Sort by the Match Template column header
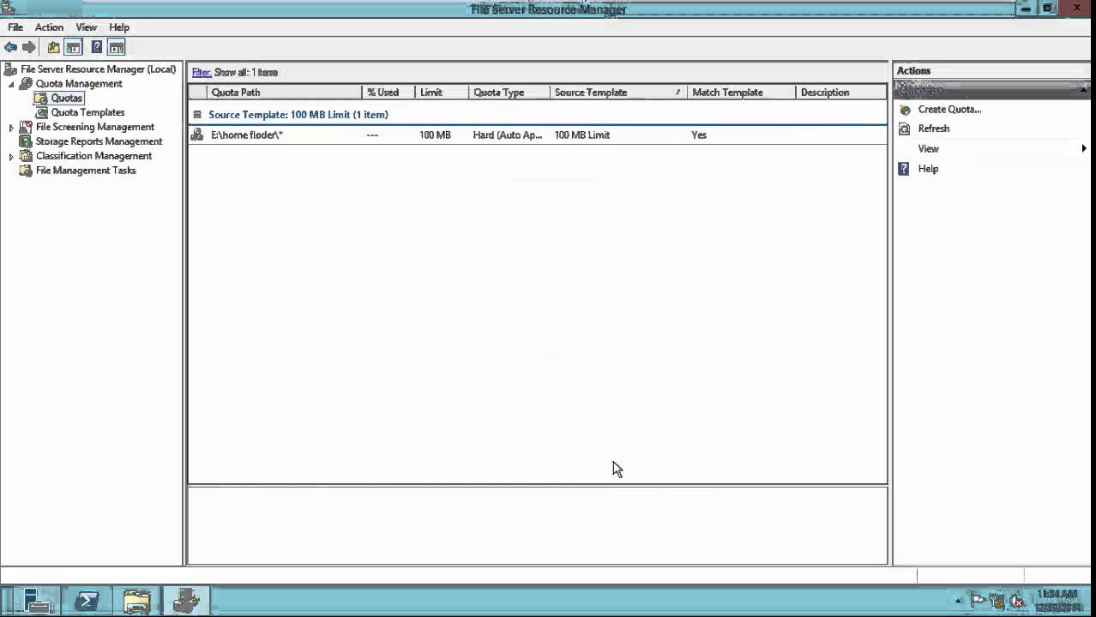1096x617 pixels. point(741,93)
